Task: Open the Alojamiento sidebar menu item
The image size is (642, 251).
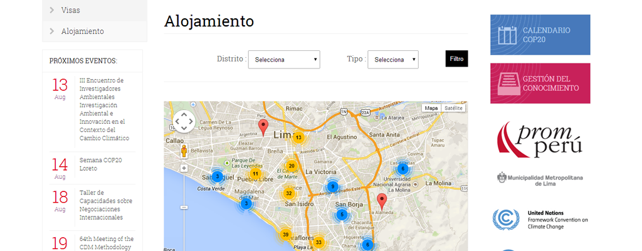Action: click(82, 31)
